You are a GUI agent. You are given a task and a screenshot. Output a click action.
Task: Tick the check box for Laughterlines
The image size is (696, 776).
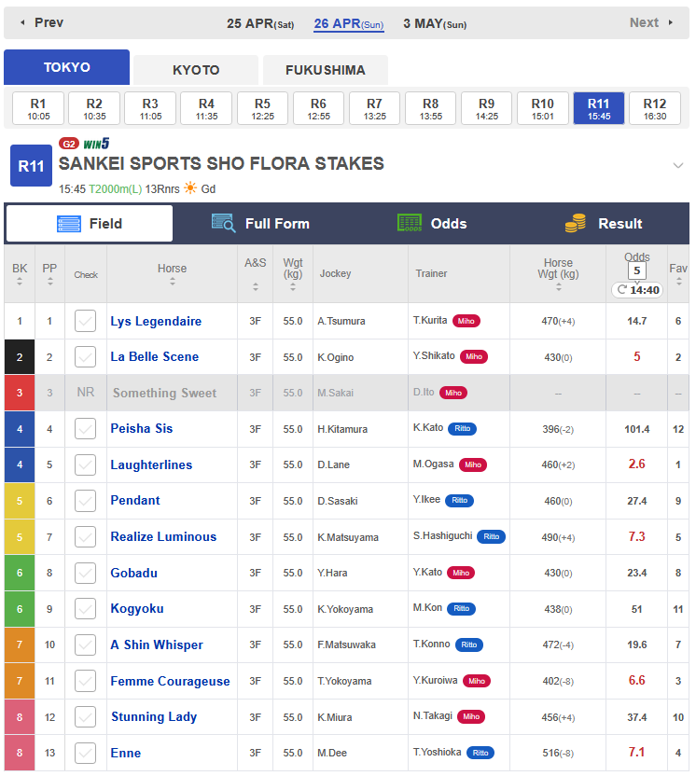tap(85, 464)
